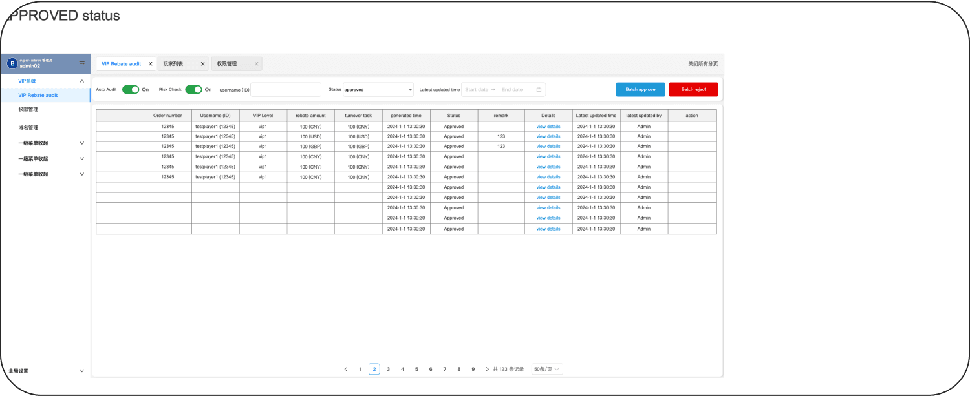Click the Batch reject button
The image size is (970, 396).
pos(693,89)
